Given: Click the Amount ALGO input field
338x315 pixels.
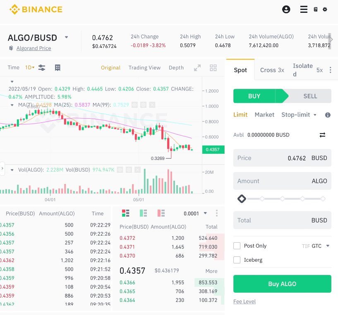Looking at the screenshot, I should [x=282, y=181].
